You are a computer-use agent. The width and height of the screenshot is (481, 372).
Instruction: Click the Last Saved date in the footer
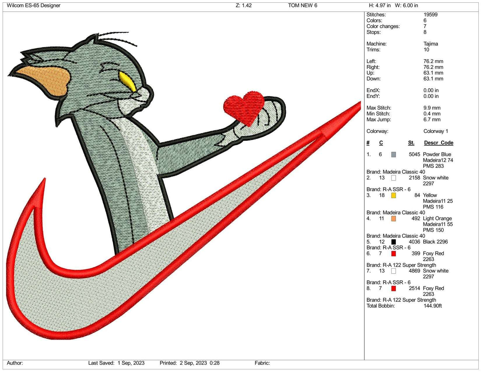click(x=117, y=363)
